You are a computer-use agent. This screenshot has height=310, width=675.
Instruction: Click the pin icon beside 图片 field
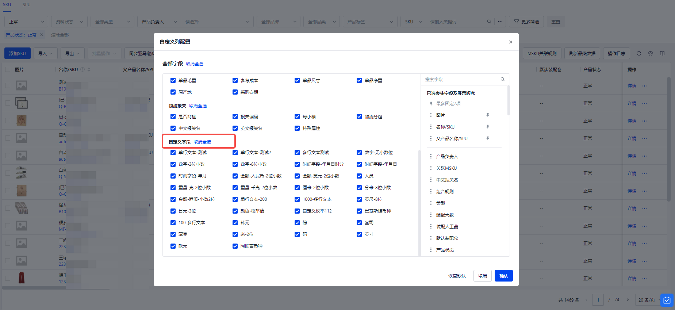point(487,115)
